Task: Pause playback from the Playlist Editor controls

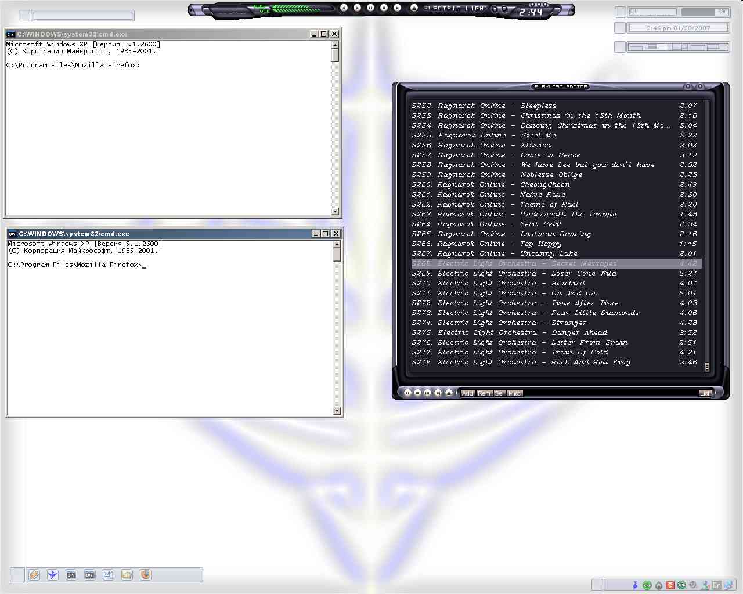Action: [407, 393]
